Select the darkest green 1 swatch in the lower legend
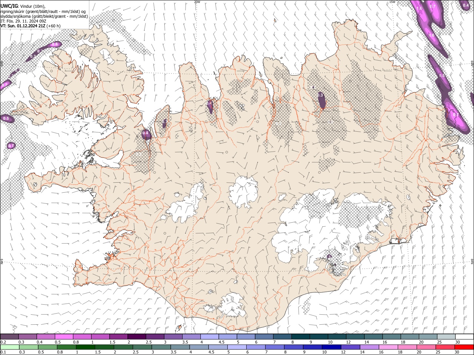Screen dimensions: 474x355 [x=85, y=347]
